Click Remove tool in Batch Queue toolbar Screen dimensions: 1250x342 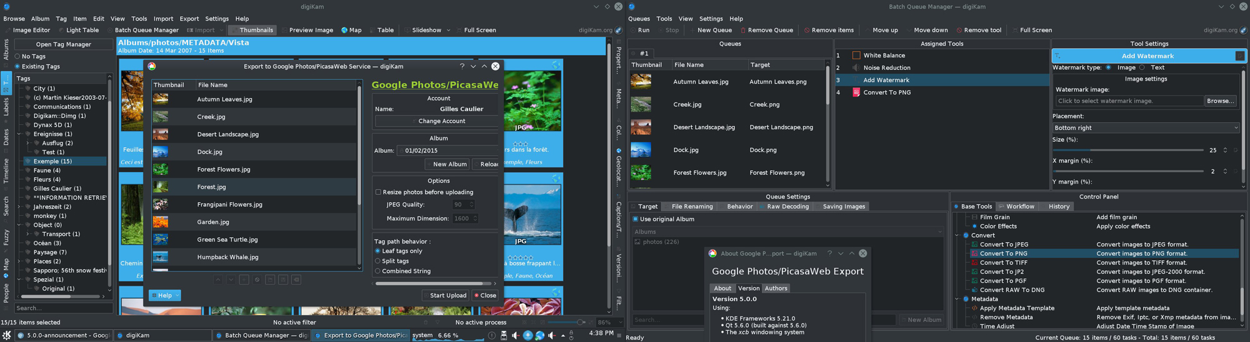tap(979, 30)
